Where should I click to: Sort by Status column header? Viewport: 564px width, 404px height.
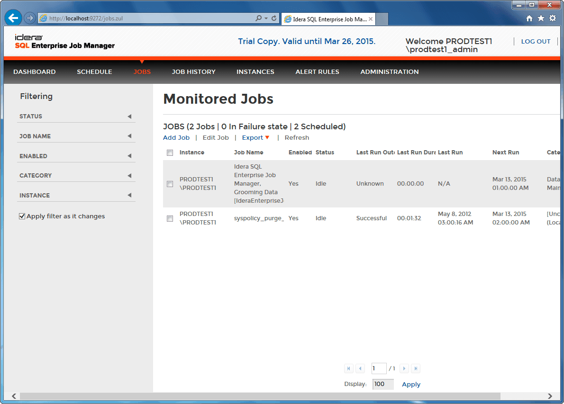coord(325,153)
